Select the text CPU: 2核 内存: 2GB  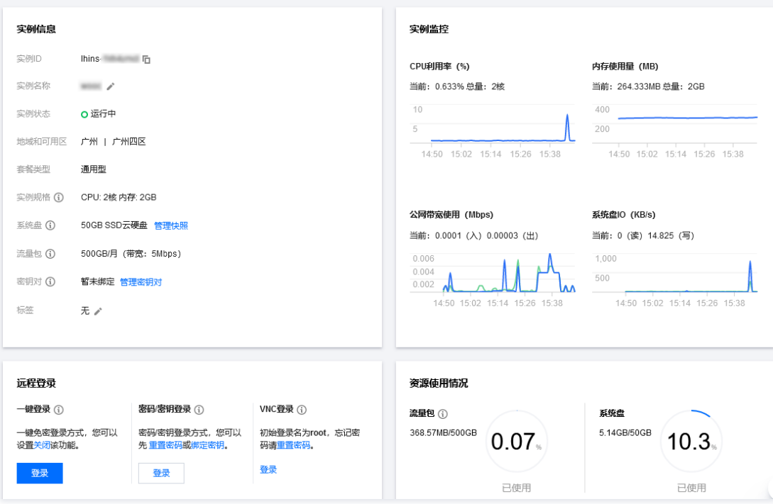[119, 197]
